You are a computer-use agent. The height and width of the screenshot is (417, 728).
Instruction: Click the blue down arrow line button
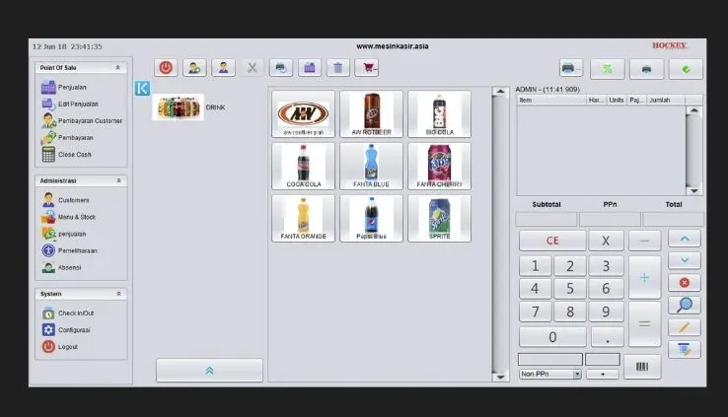click(x=685, y=260)
